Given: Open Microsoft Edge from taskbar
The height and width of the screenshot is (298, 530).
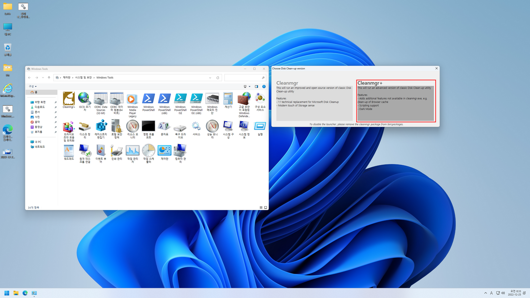Looking at the screenshot, I should click(x=25, y=293).
